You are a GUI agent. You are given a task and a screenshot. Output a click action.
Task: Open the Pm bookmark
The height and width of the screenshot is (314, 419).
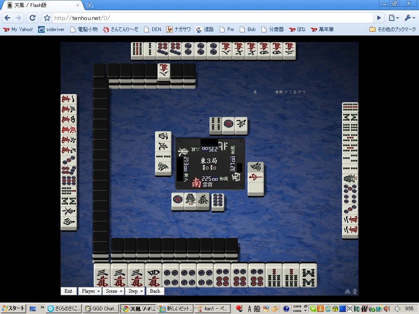coord(227,29)
